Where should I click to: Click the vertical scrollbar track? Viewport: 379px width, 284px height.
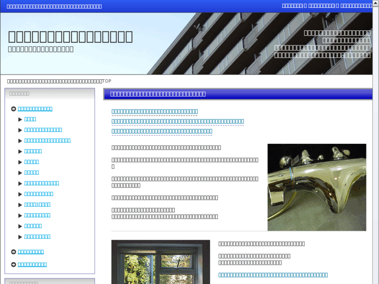tap(376, 145)
